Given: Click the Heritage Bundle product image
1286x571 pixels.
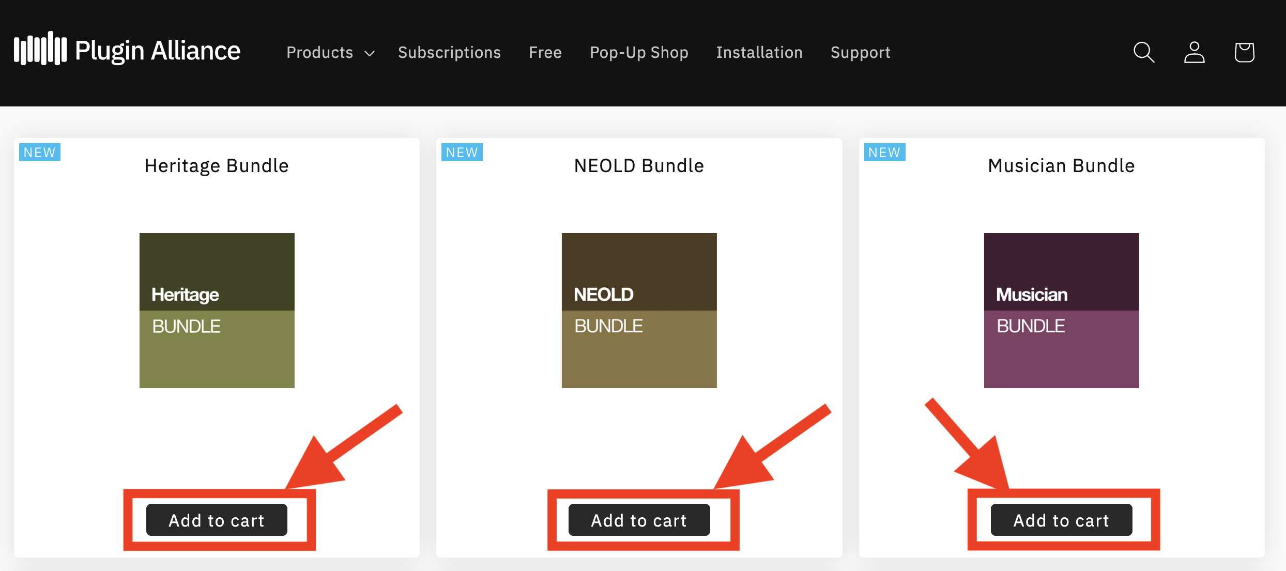Looking at the screenshot, I should [x=217, y=310].
